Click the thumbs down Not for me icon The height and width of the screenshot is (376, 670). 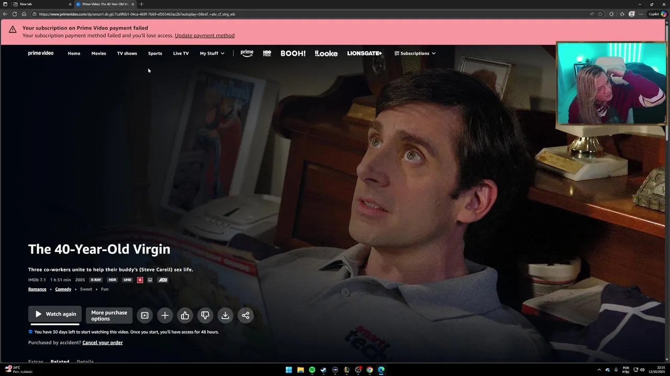pos(205,315)
